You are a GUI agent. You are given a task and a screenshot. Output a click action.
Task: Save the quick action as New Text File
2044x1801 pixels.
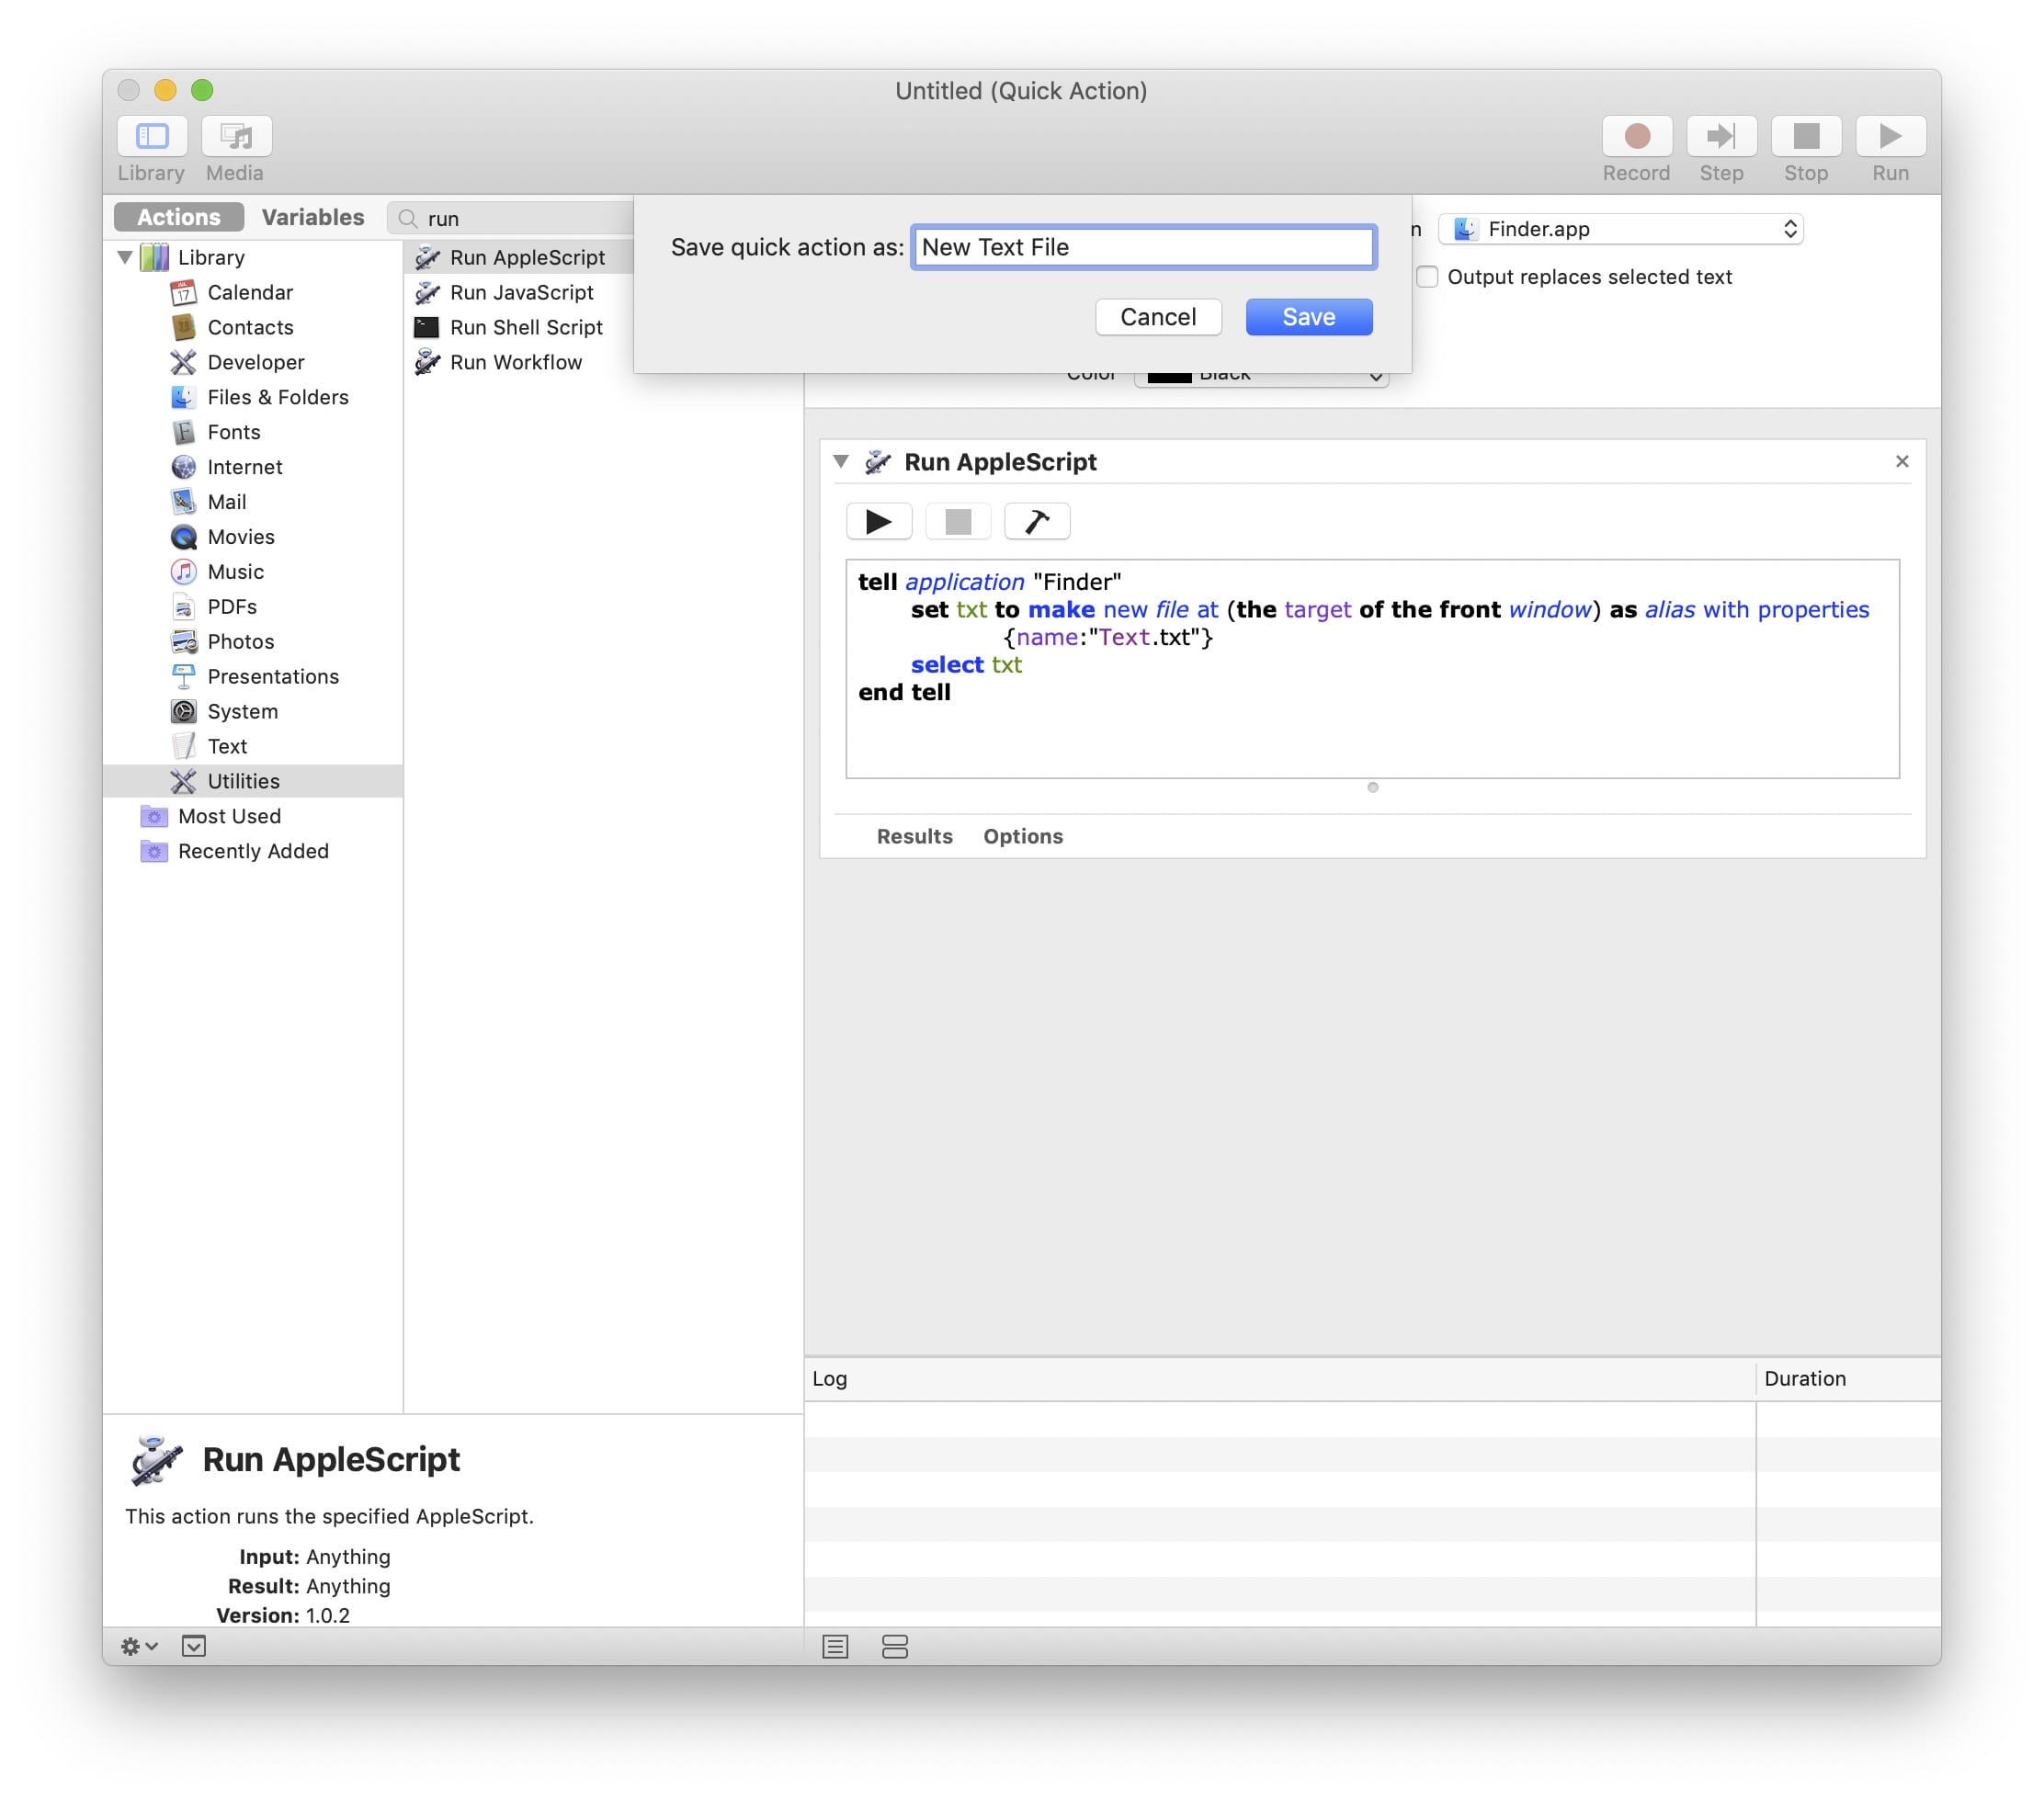pos(1308,316)
